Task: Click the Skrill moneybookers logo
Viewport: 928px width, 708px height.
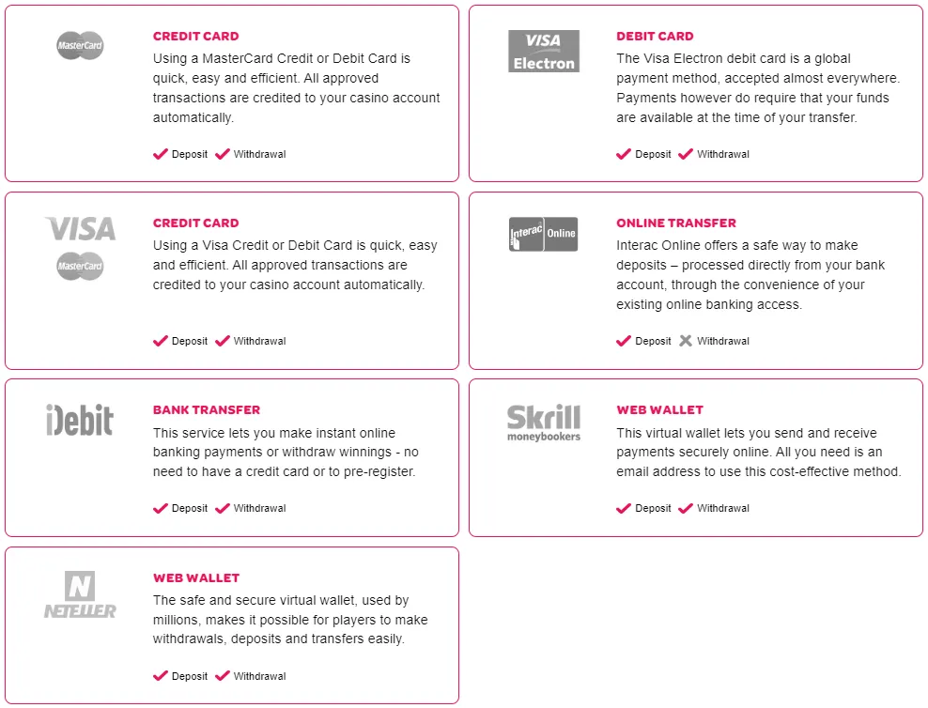Action: click(543, 422)
